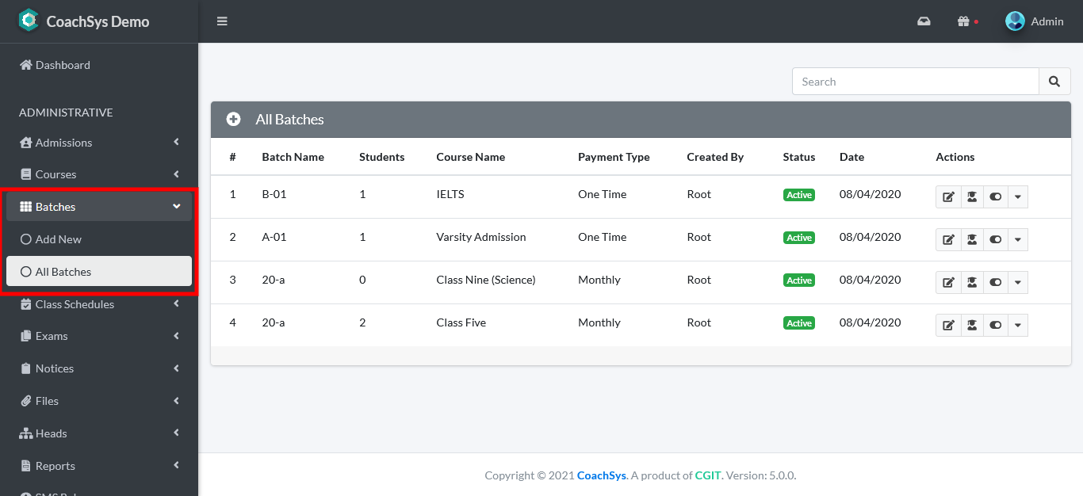
Task: Open actions dropdown caret for batch B-01
Action: (x=1018, y=196)
